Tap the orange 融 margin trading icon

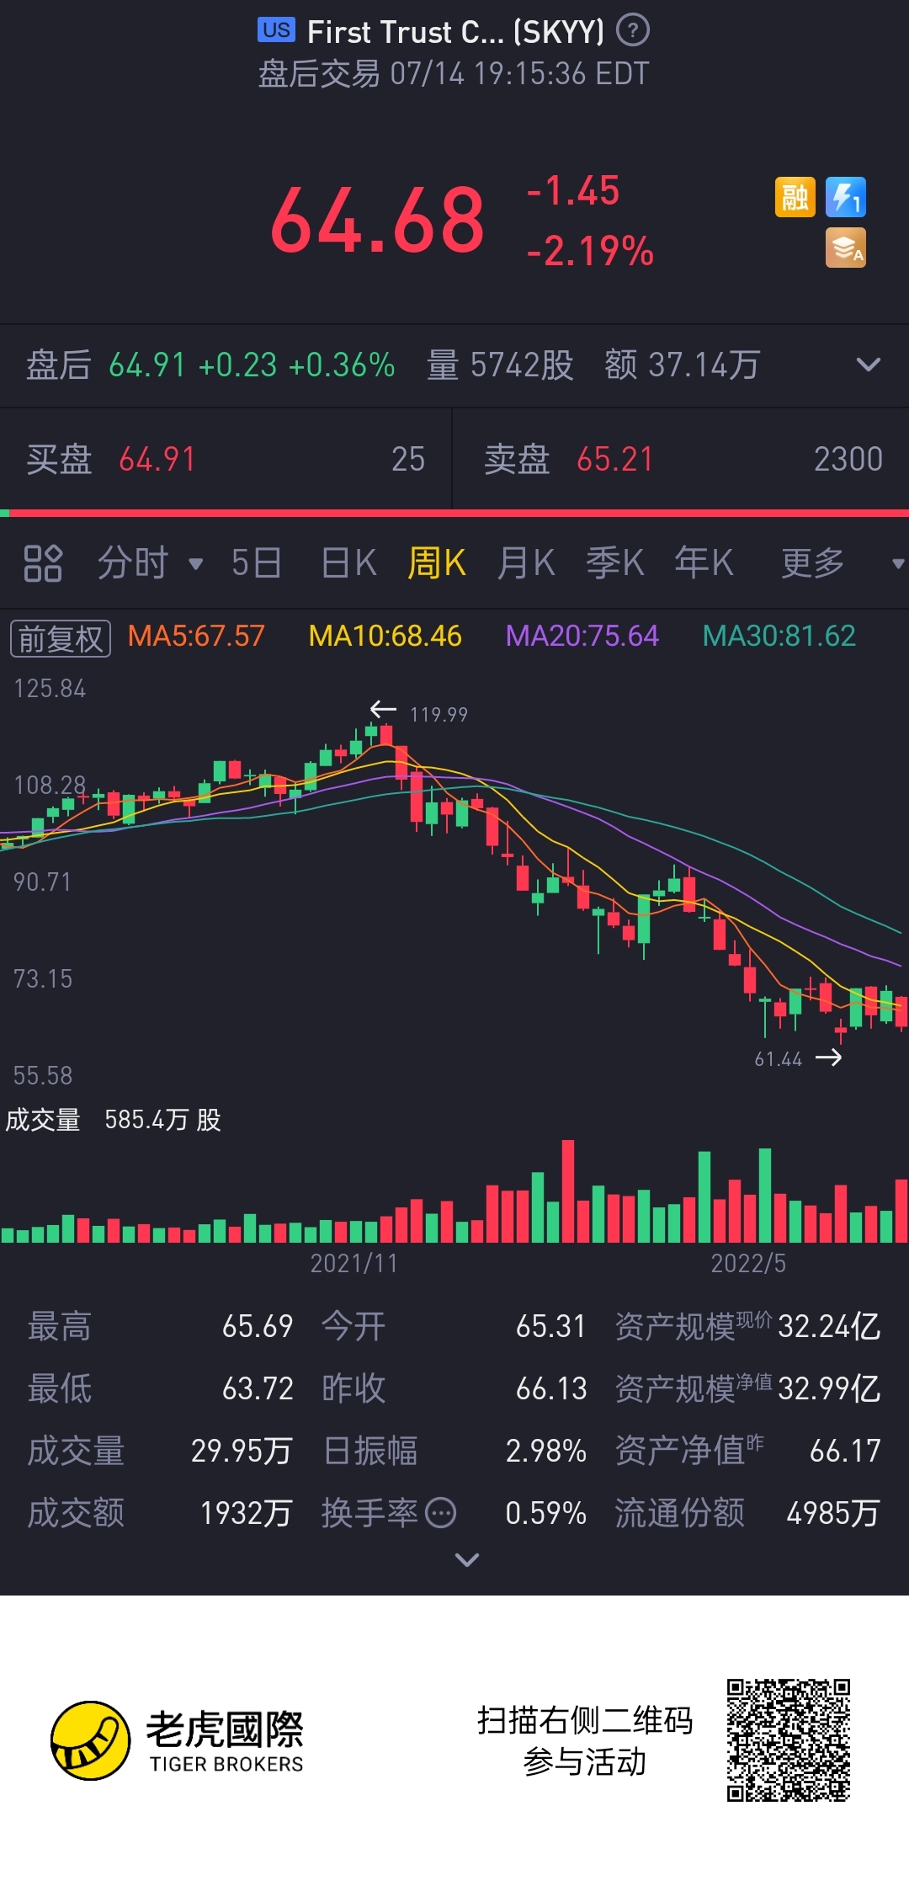(x=795, y=198)
